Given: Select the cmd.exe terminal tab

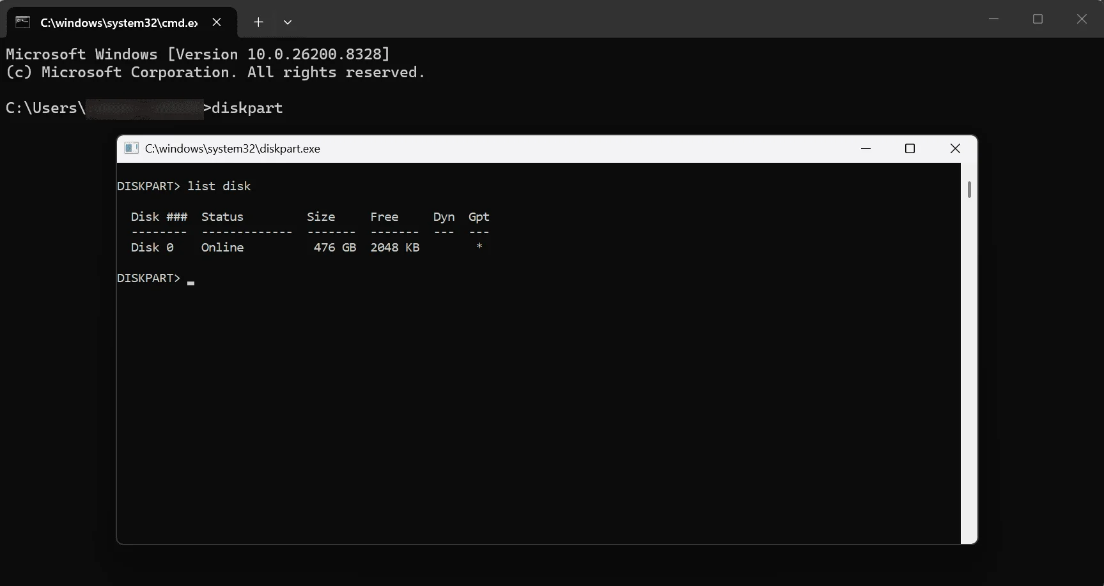Looking at the screenshot, I should [121, 22].
